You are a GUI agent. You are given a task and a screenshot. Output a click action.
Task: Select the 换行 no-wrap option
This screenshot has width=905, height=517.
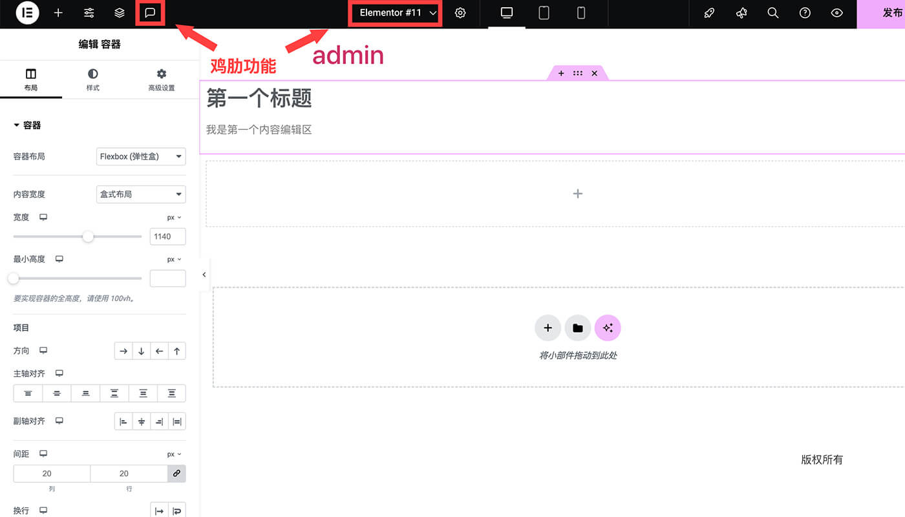[159, 511]
